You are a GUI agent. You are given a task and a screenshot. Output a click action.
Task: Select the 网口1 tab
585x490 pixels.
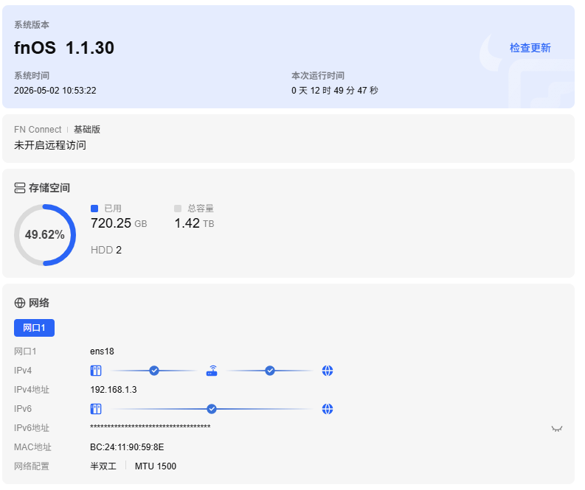(35, 328)
